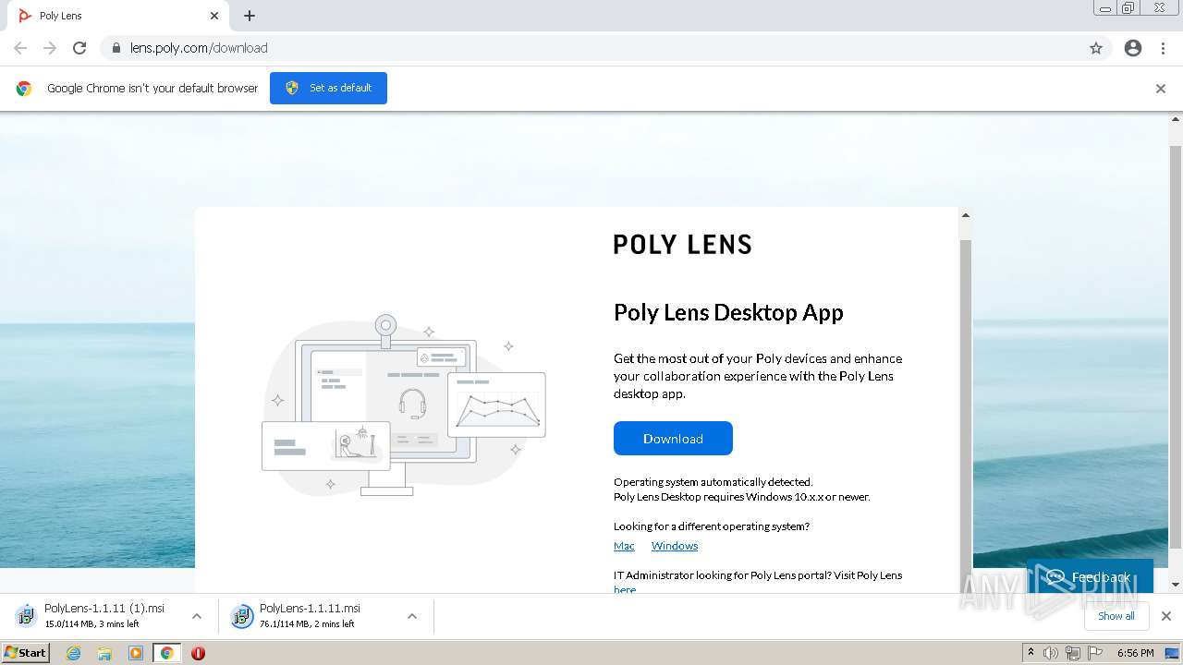Image resolution: width=1183 pixels, height=665 pixels.
Task: Show hidden system tray icons
Action: coord(1031,652)
